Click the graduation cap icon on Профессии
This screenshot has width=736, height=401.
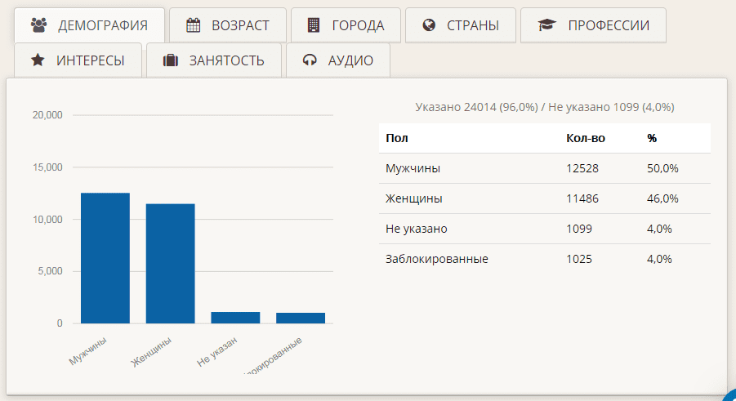(546, 25)
